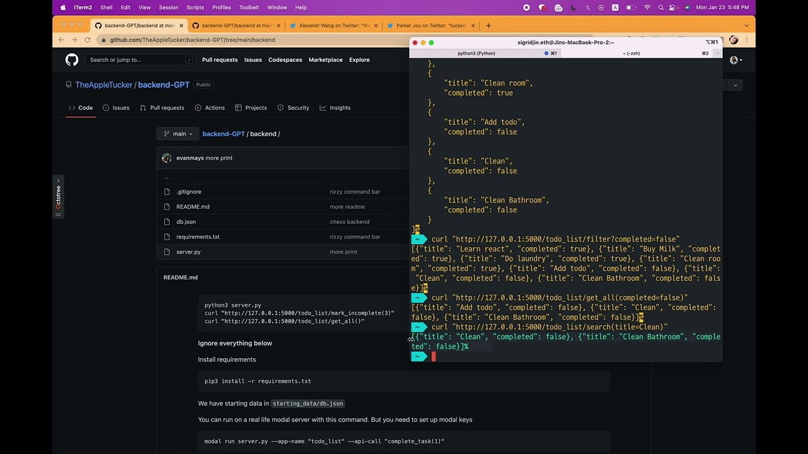Open the GitHub user avatar dropdown
Viewport: 808px width, 454px height.
(x=736, y=60)
